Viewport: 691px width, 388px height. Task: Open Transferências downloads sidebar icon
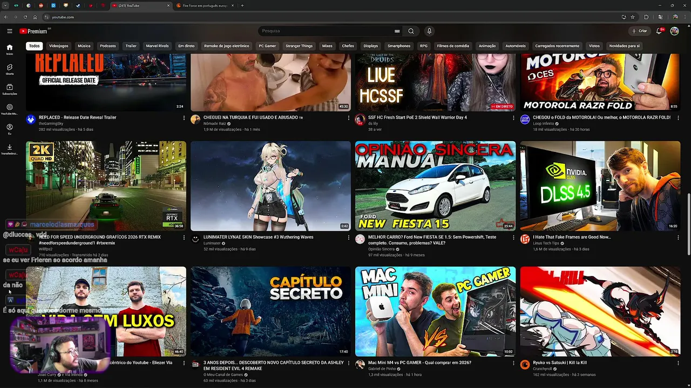pyautogui.click(x=9, y=149)
